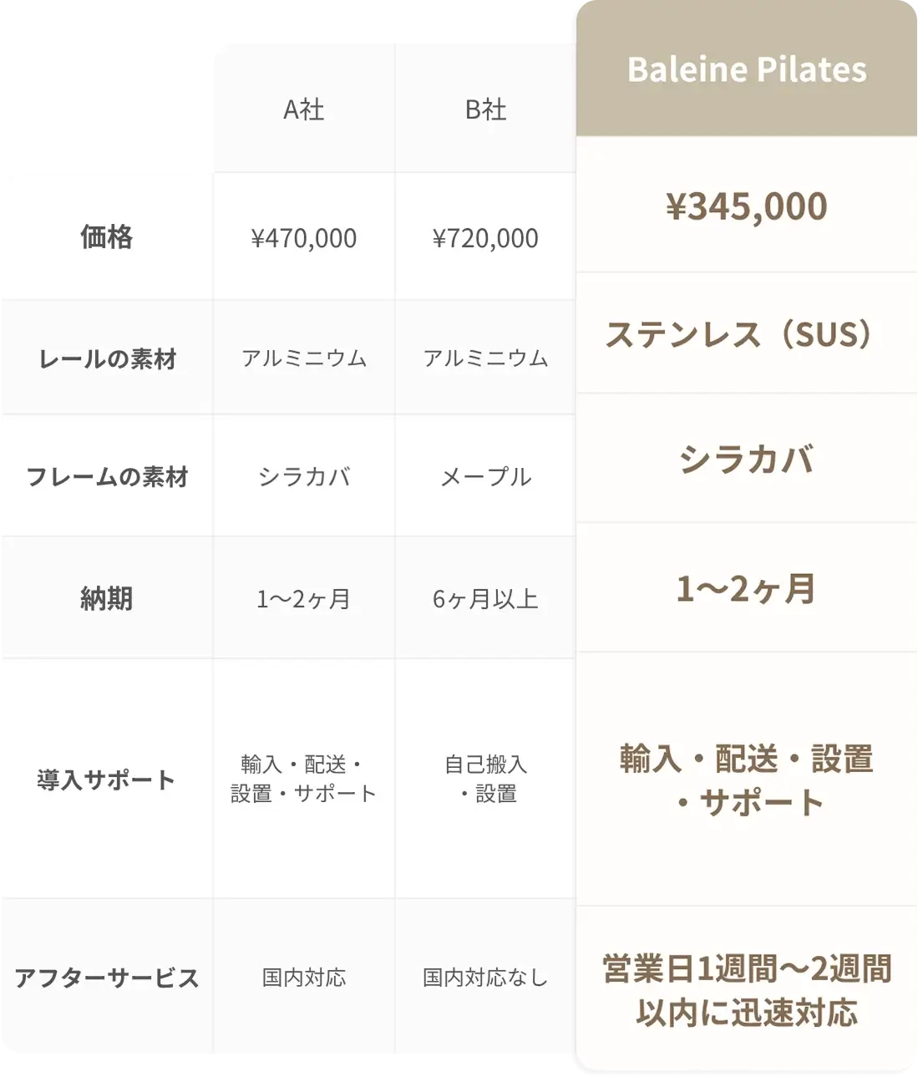Select the B社 column header
The image size is (918, 1077).
[485, 109]
